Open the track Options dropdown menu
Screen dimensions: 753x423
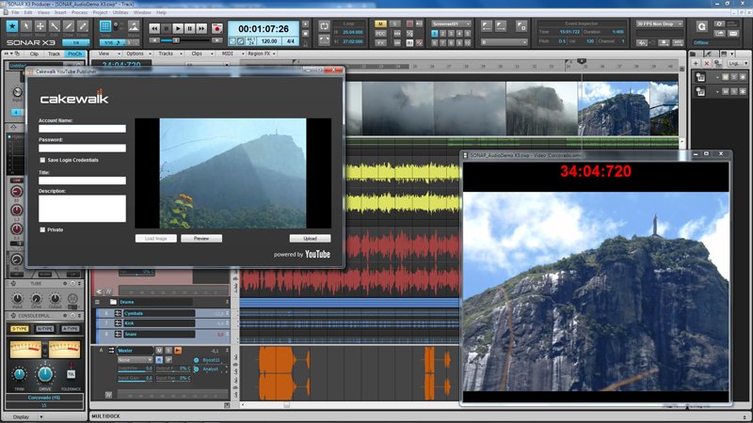pyautogui.click(x=136, y=54)
